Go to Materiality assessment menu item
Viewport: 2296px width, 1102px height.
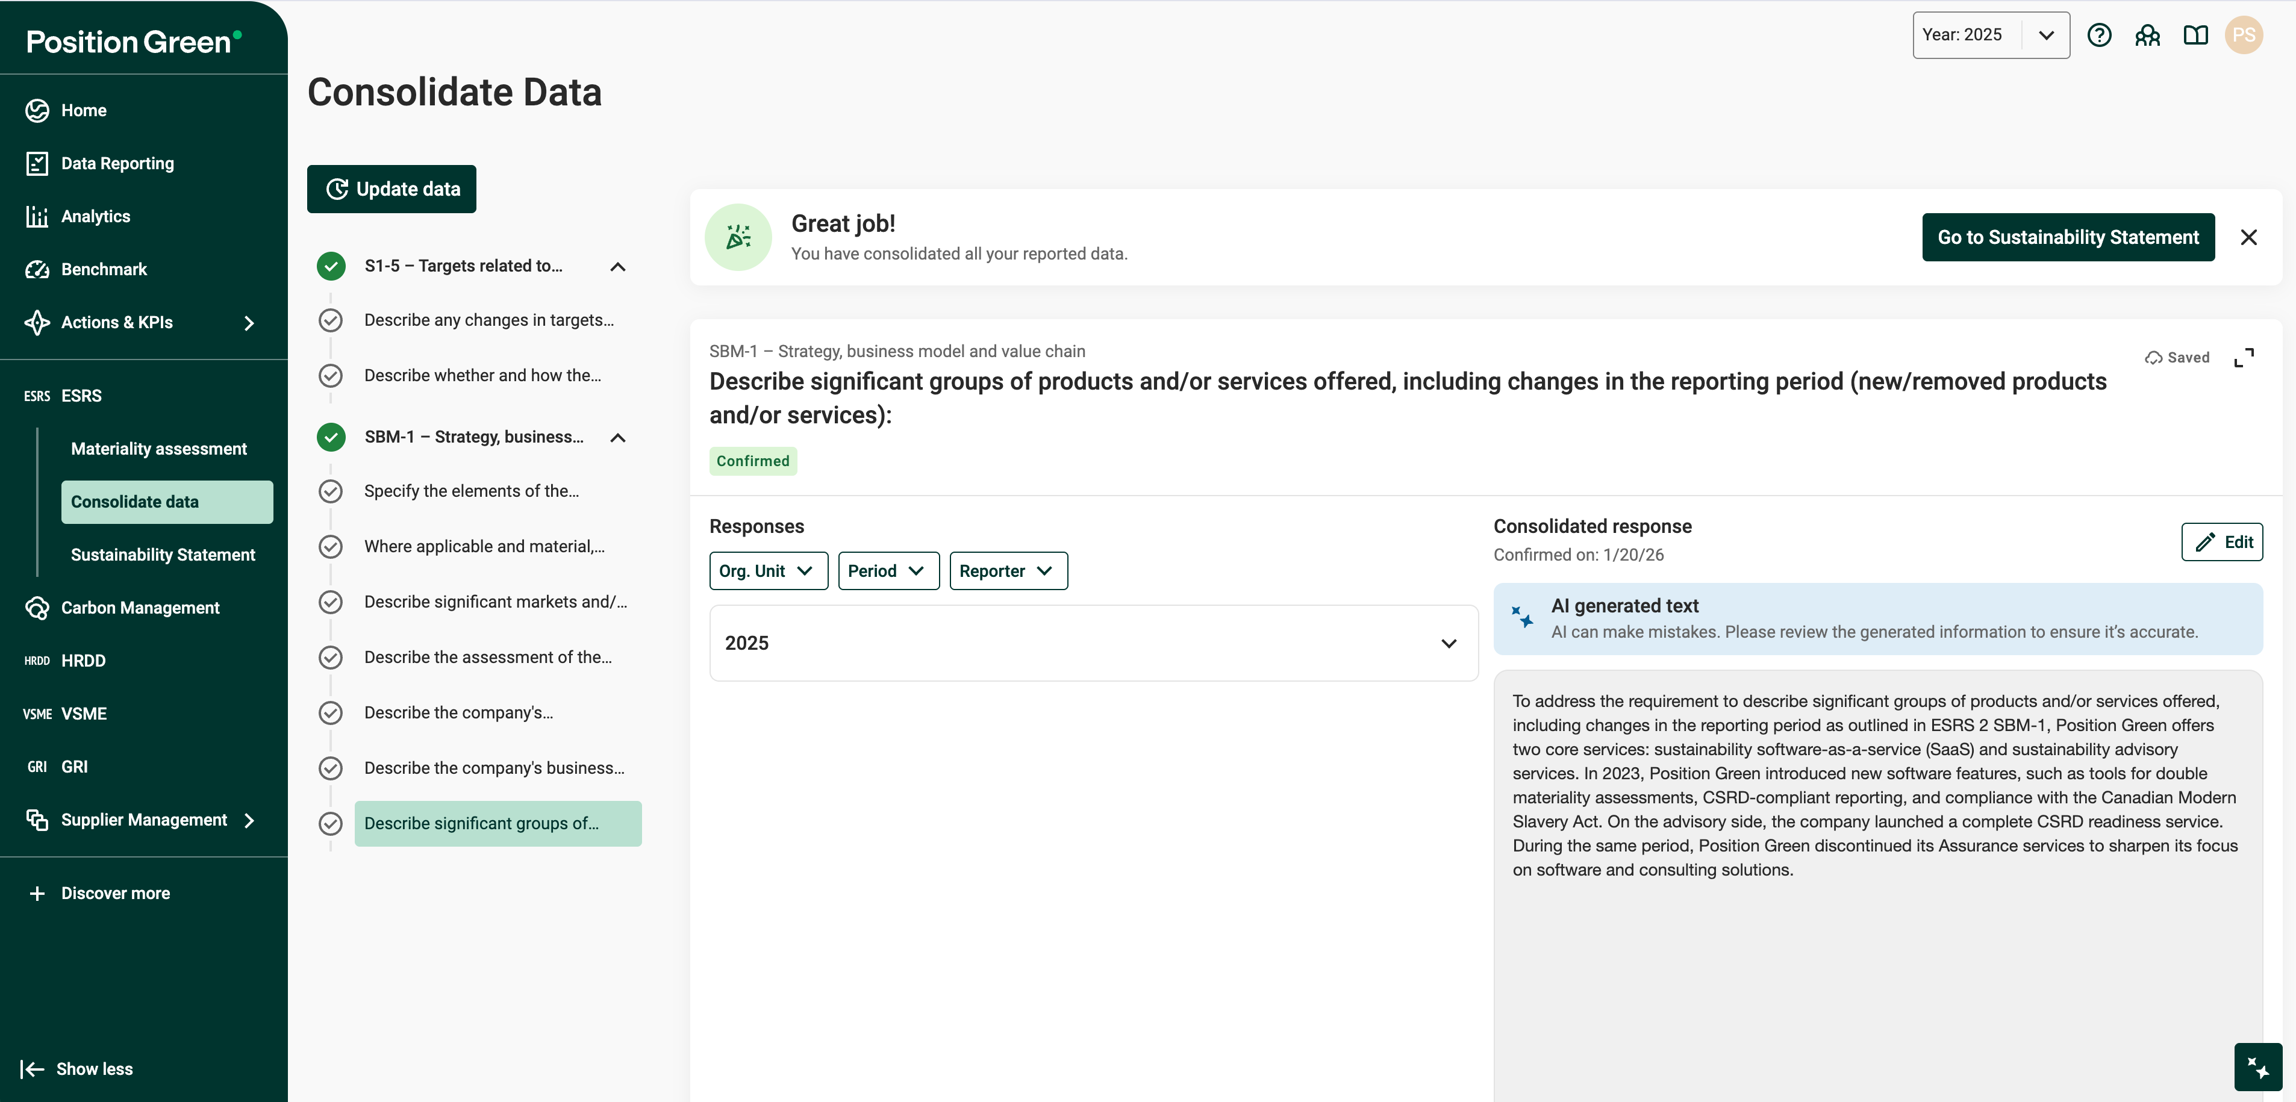158,448
